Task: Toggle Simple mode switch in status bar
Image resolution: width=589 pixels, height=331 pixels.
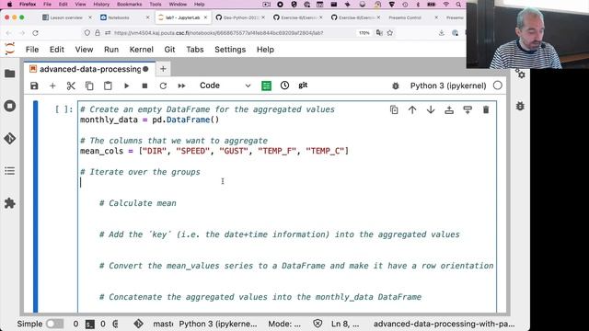Action: click(x=54, y=324)
